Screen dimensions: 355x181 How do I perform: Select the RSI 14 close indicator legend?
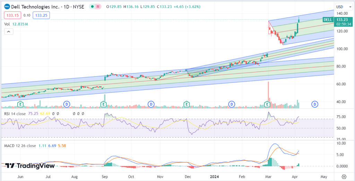pos(15,114)
